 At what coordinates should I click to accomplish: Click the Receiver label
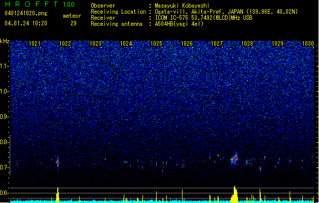coord(103,18)
